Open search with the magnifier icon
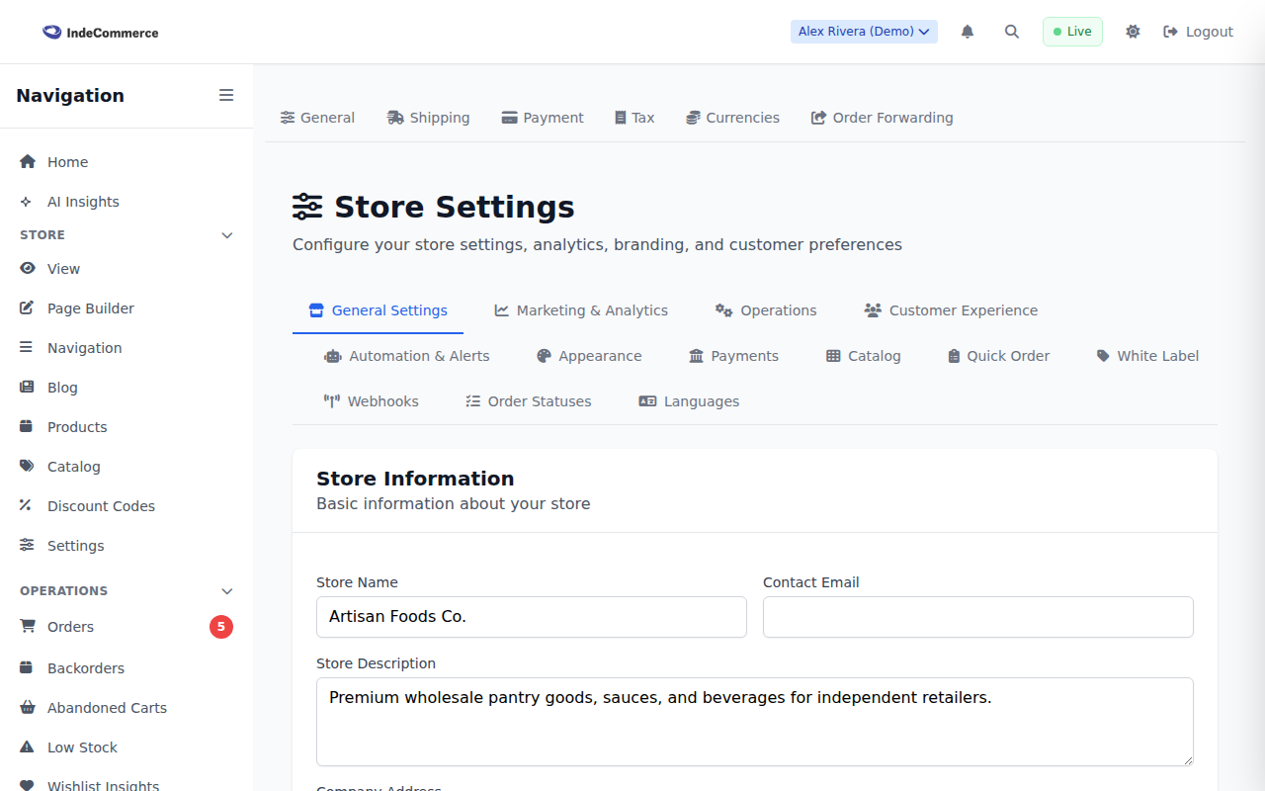The height and width of the screenshot is (791, 1265). [x=1012, y=32]
